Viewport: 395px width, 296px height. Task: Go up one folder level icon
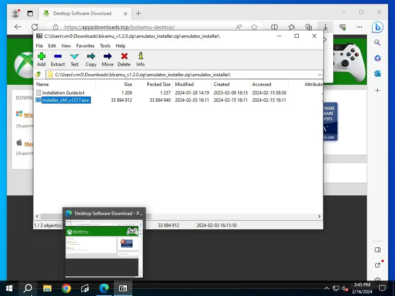pos(38,74)
